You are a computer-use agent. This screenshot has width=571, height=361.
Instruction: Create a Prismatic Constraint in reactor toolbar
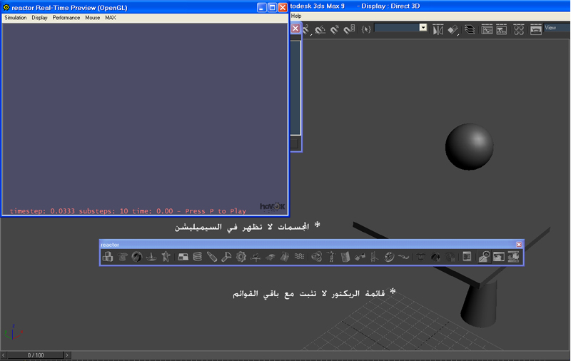point(374,257)
